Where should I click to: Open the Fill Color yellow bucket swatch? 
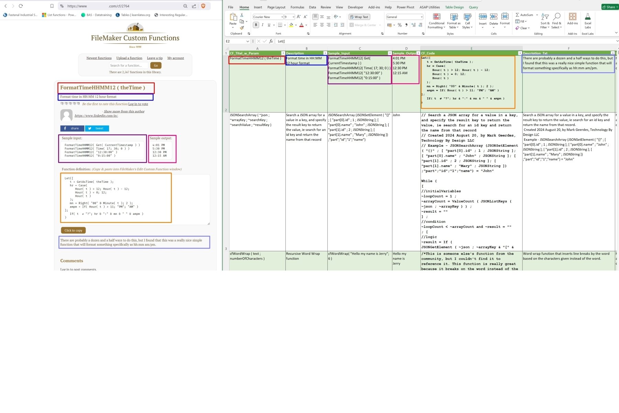pos(291,25)
